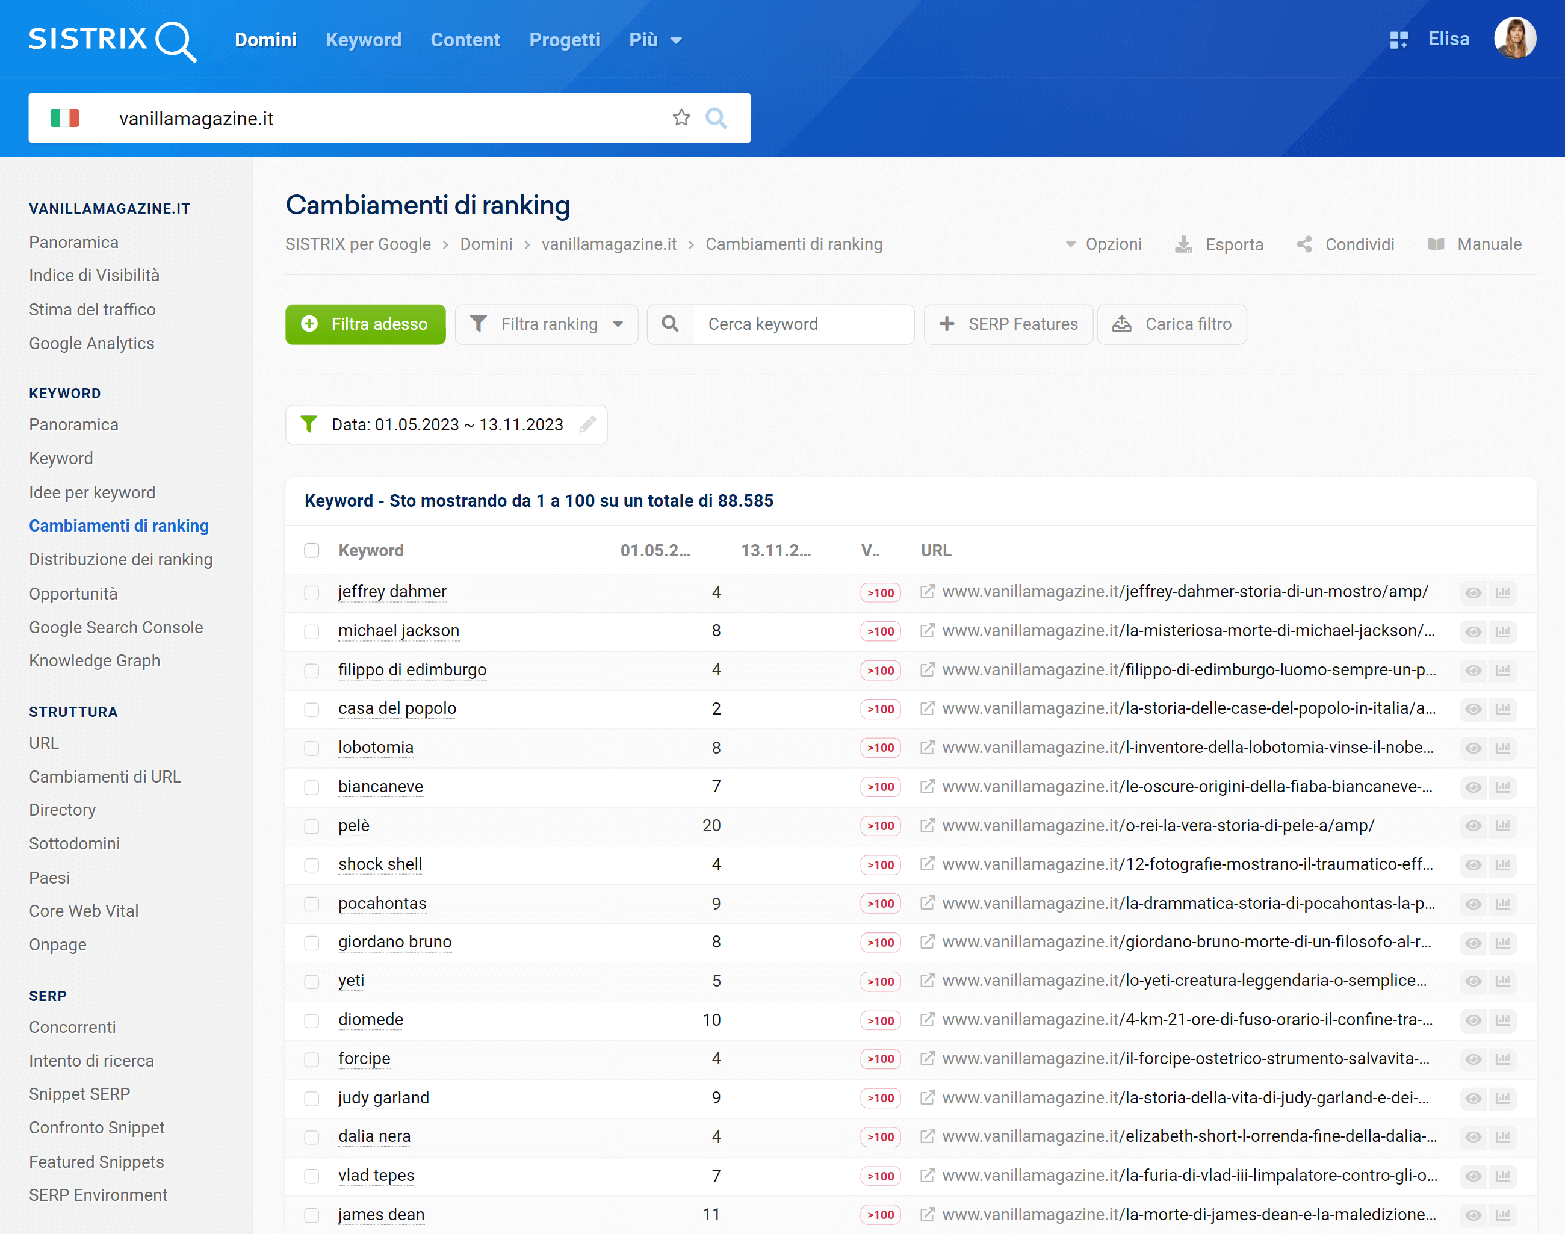The height and width of the screenshot is (1234, 1565).
Task: Expand the Più dropdown menu
Action: [x=655, y=40]
